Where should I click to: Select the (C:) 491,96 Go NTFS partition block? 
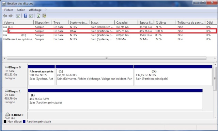click(x=94, y=75)
